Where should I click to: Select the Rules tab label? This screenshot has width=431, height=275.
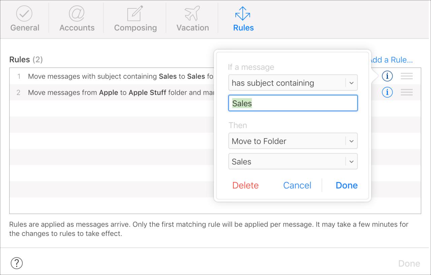click(243, 28)
